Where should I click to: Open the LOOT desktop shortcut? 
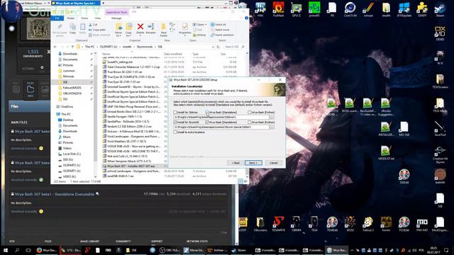tap(243, 224)
